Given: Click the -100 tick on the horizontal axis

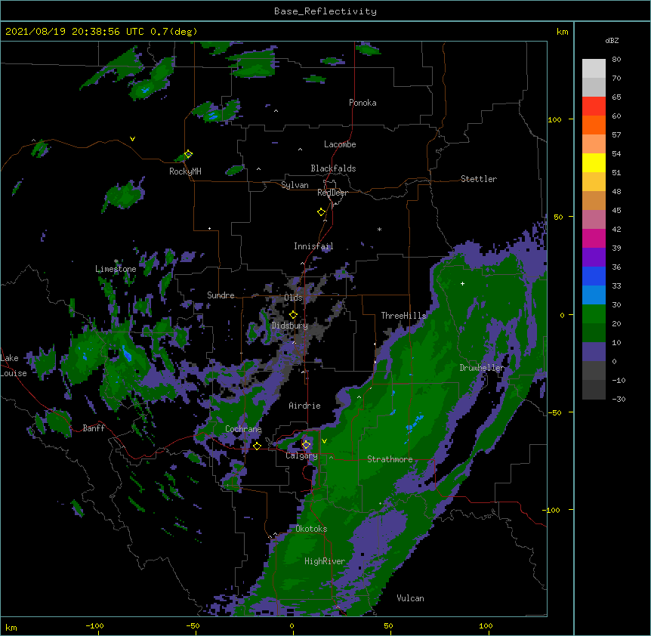Looking at the screenshot, I should [x=94, y=626].
